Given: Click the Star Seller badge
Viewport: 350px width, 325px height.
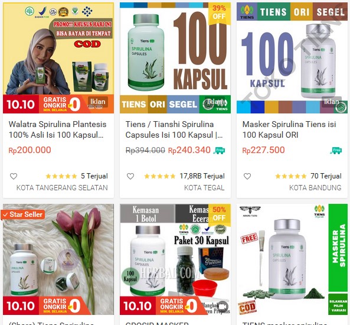Looking at the screenshot, I should [22, 214].
